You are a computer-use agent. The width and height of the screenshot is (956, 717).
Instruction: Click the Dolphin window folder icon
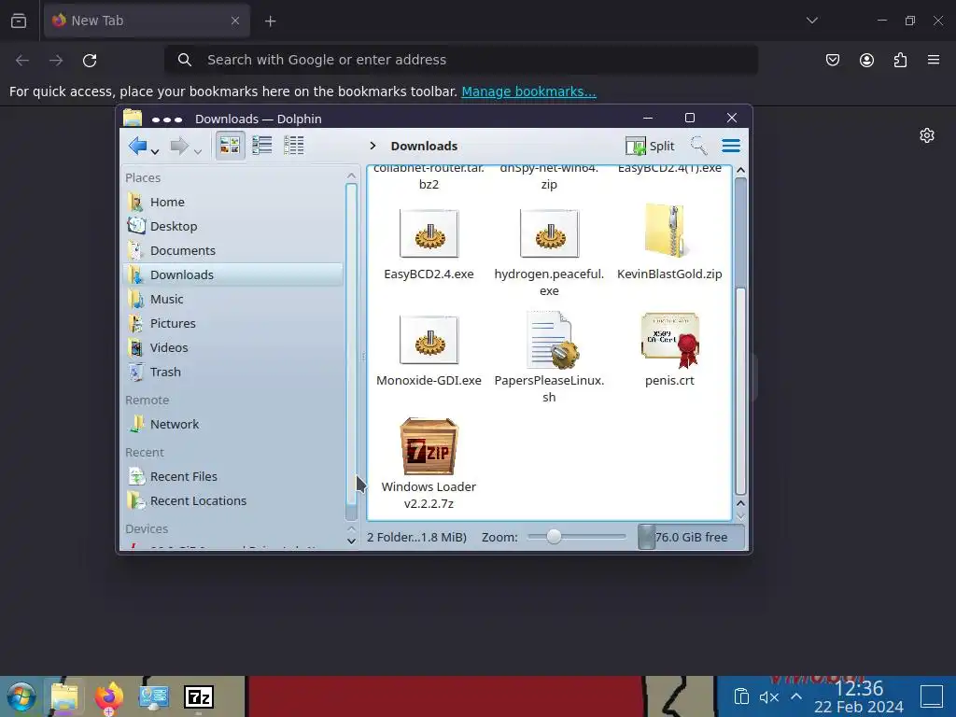[x=133, y=118]
